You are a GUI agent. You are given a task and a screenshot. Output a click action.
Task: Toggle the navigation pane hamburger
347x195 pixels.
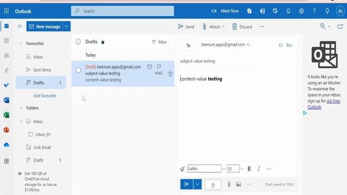pyautogui.click(x=20, y=27)
